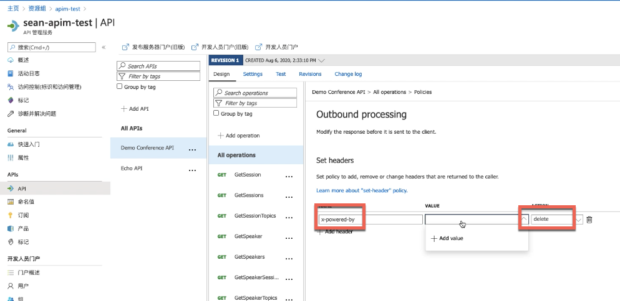Viewport: 620px width, 301px height.
Task: Open the 概述 overview sidebar item
Action: 23,60
